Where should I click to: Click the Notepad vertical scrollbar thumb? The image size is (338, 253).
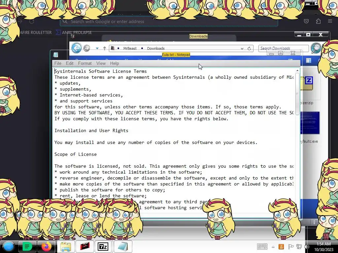click(x=297, y=94)
